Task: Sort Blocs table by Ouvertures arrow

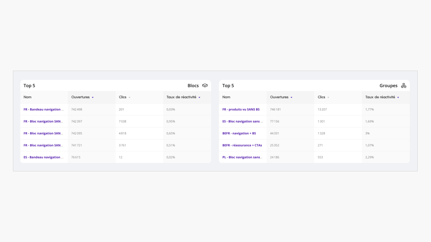Action: point(93,98)
